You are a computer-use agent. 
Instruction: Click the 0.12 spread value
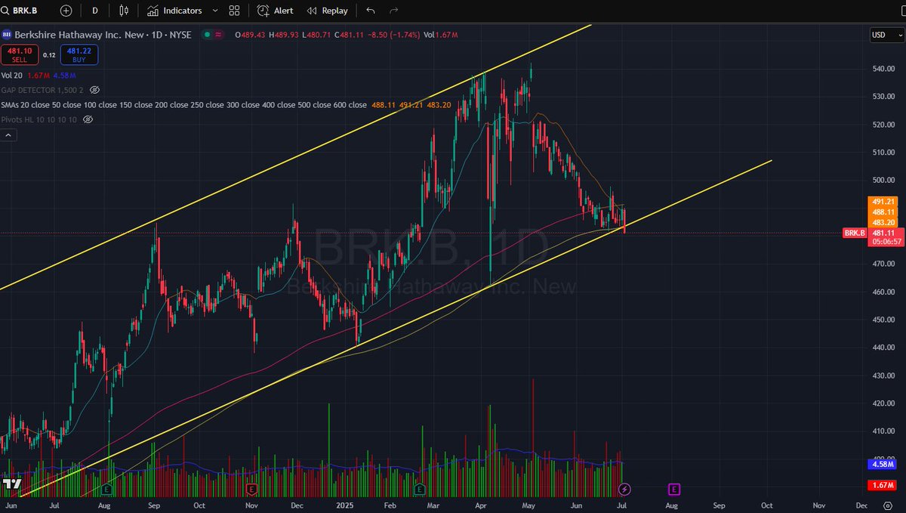coord(49,55)
